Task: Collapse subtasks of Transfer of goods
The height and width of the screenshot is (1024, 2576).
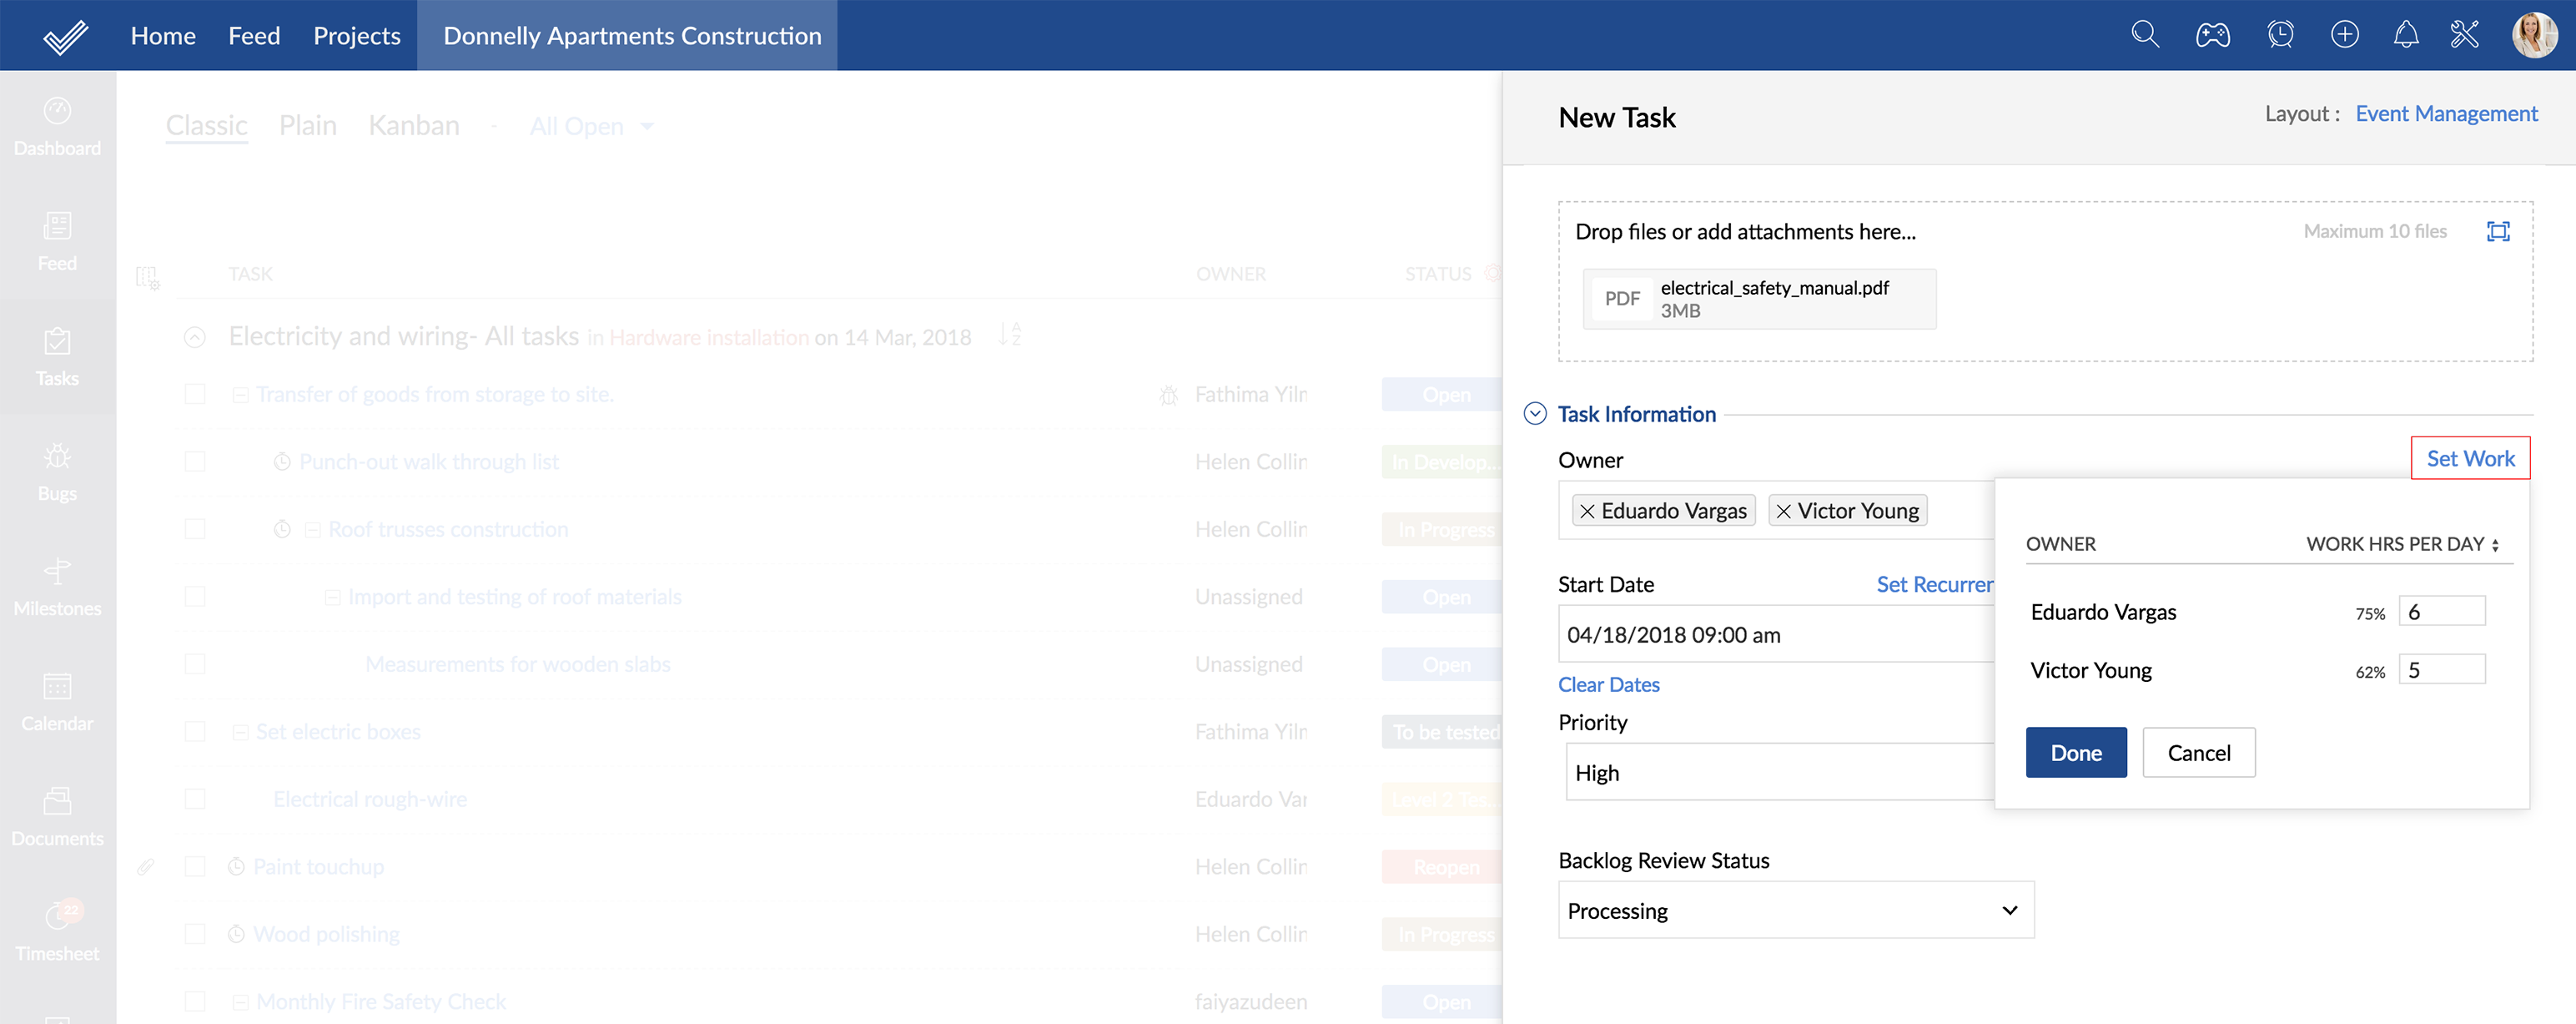Action: [240, 395]
